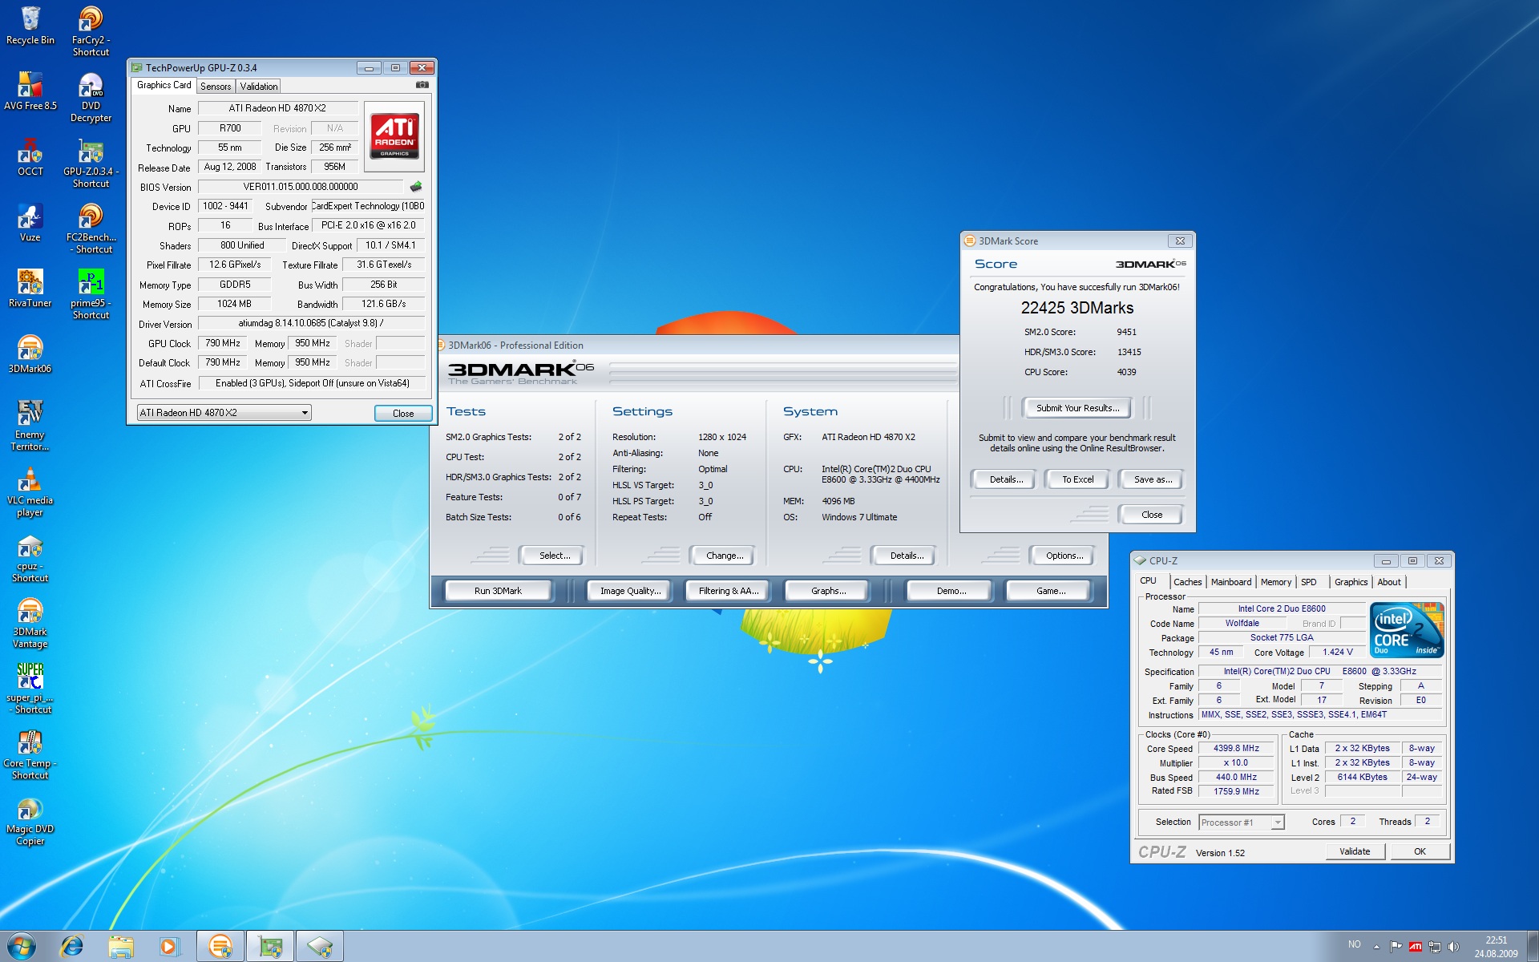The width and height of the screenshot is (1539, 962).
Task: Open the prime95 shortcut icon
Action: 91,281
